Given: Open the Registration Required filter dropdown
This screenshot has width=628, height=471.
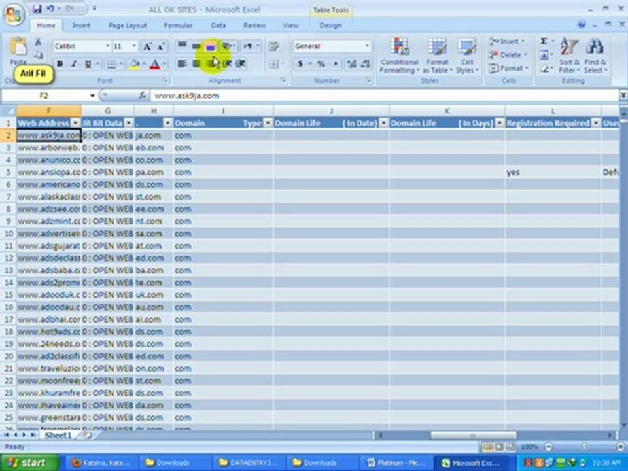Looking at the screenshot, I should pyautogui.click(x=596, y=123).
